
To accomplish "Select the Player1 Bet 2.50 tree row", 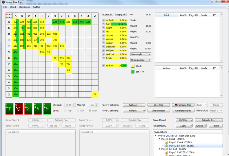I will 173,149.
